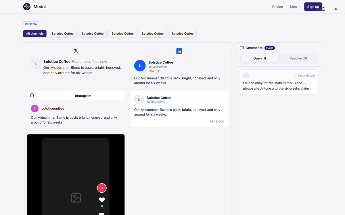Switch to the Resolve (0) tab

click(x=298, y=58)
